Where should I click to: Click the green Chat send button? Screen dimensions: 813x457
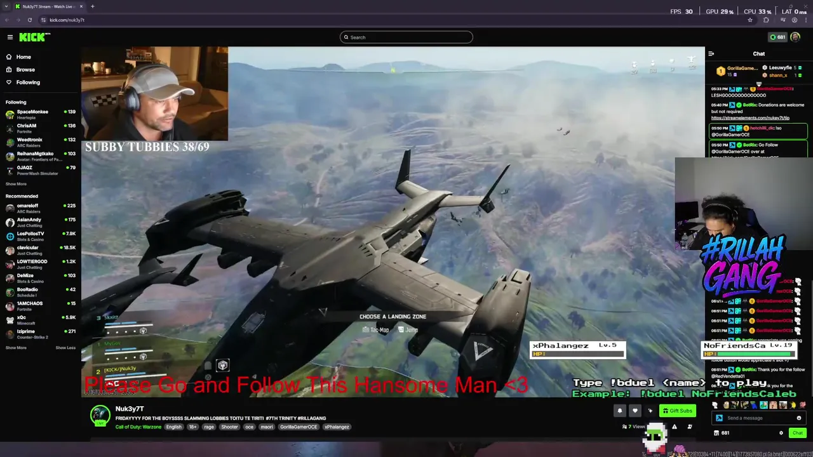(798, 433)
